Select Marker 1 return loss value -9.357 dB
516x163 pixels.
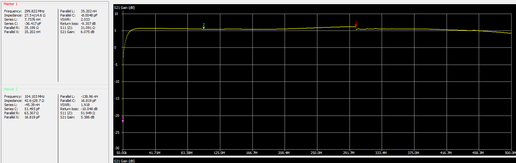click(88, 24)
